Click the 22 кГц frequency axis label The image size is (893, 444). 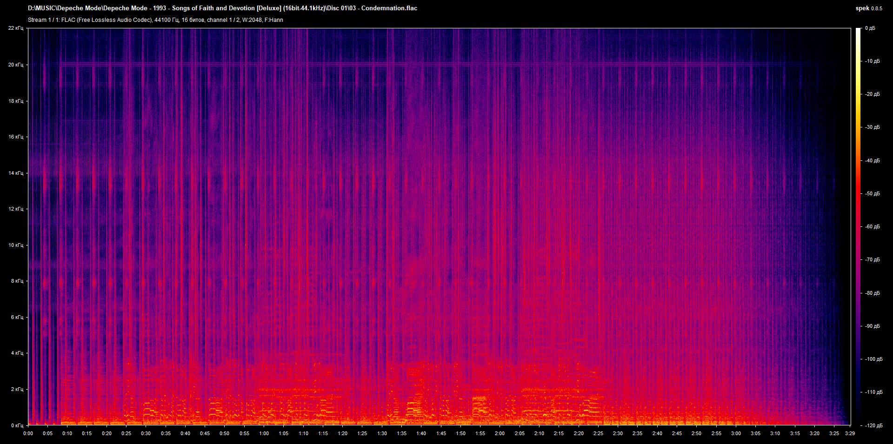click(x=16, y=28)
